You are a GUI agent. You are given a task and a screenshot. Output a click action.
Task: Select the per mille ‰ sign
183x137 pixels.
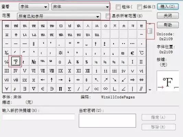pyautogui.click(x=7, y=53)
